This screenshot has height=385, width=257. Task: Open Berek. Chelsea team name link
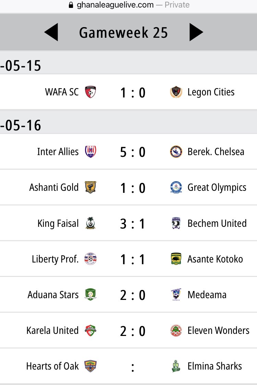click(x=216, y=152)
